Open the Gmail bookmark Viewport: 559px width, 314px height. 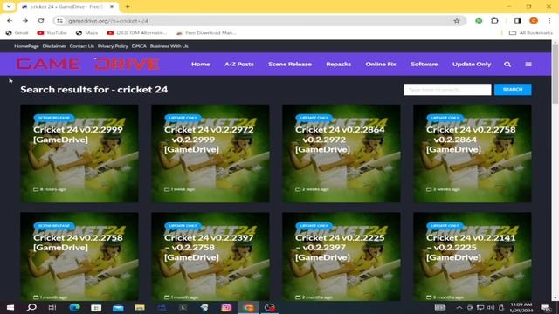pyautogui.click(x=17, y=33)
